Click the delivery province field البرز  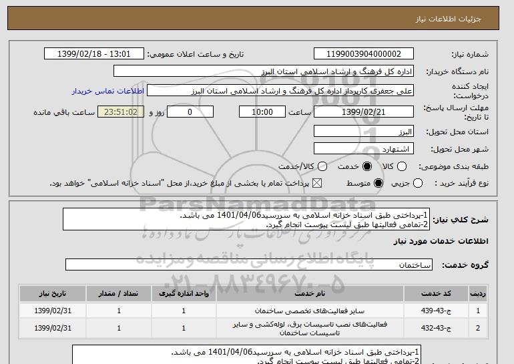click(364, 132)
